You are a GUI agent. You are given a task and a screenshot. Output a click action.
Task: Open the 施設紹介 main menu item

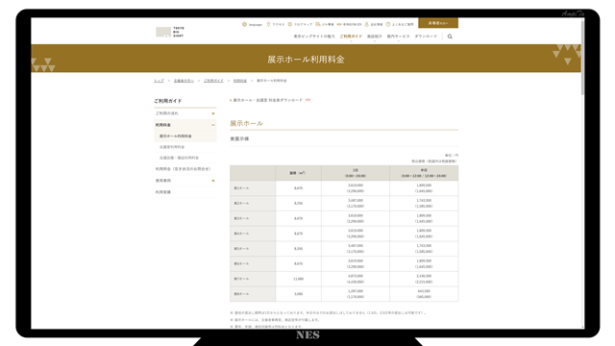pyautogui.click(x=374, y=37)
